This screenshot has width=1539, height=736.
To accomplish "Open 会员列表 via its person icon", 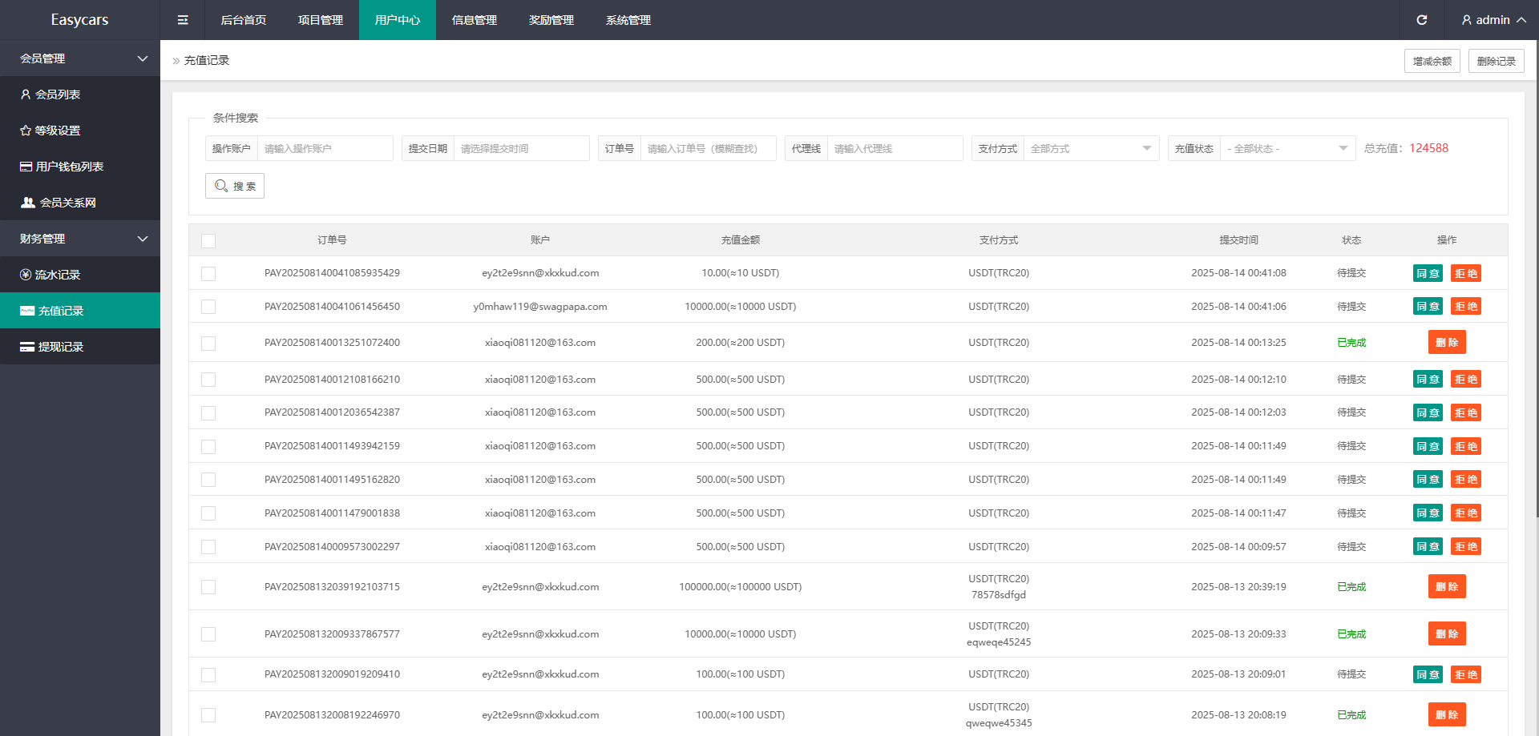I will [26, 95].
